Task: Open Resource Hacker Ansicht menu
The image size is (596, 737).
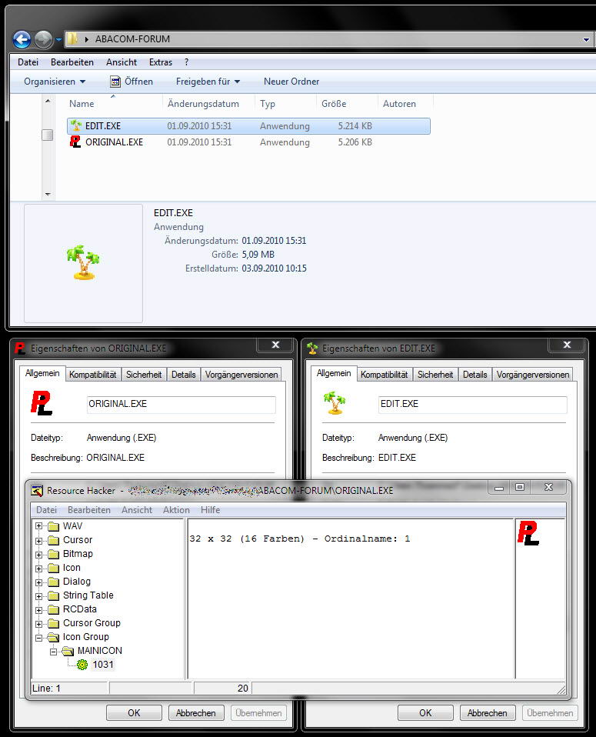Action: point(137,510)
